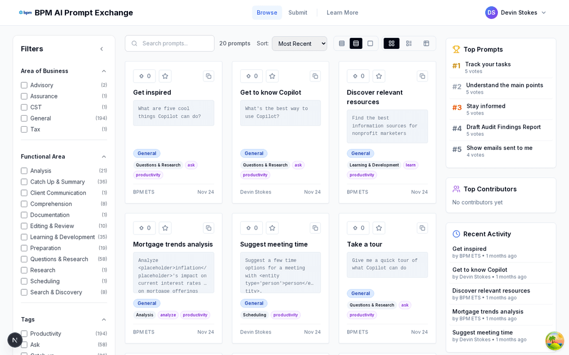Copy the Discover relevant resources prompt
This screenshot has width=569, height=355.
[x=422, y=76]
